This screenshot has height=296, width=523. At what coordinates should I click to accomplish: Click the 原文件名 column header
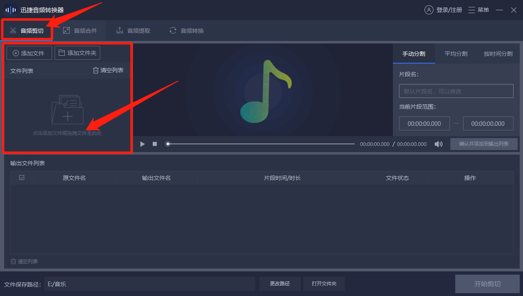coord(74,178)
